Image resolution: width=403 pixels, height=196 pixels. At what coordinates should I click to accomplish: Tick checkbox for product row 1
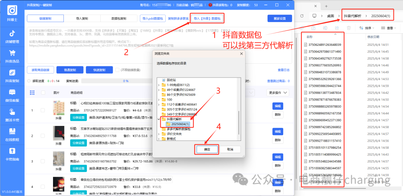point(43,110)
